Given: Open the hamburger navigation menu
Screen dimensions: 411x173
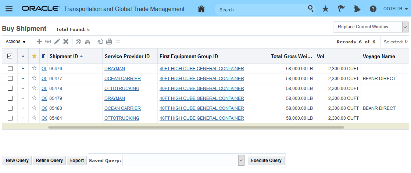Looking at the screenshot, I should click(x=9, y=9).
